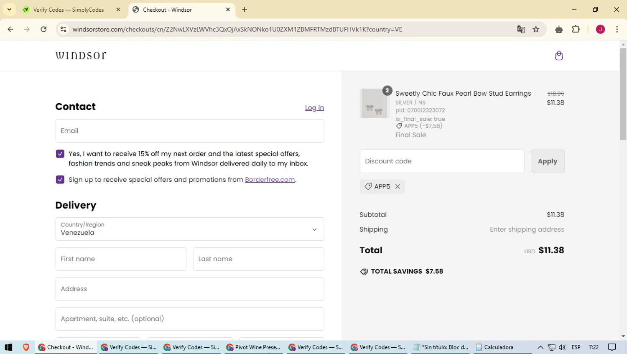Image resolution: width=627 pixels, height=354 pixels.
Task: Bookmark this page with the star icon
Action: click(536, 29)
